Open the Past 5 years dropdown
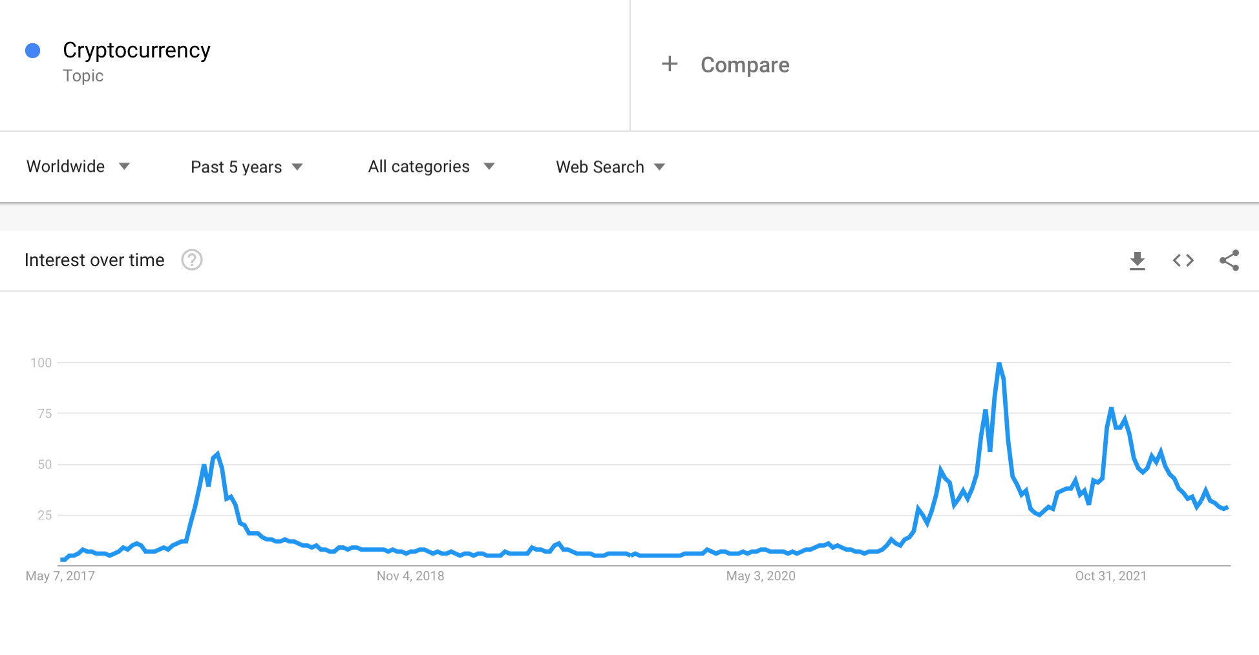The width and height of the screenshot is (1259, 655). [x=247, y=167]
